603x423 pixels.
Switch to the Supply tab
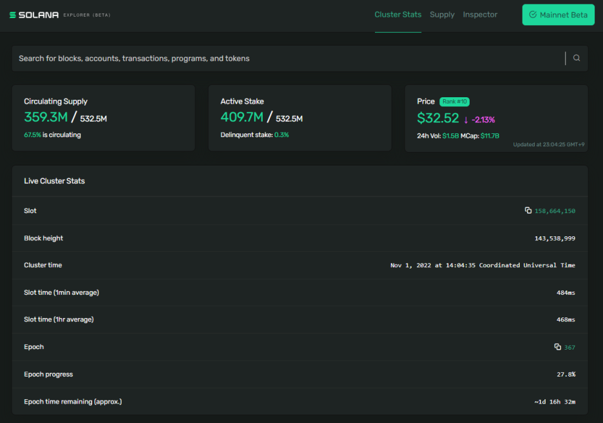click(x=442, y=15)
